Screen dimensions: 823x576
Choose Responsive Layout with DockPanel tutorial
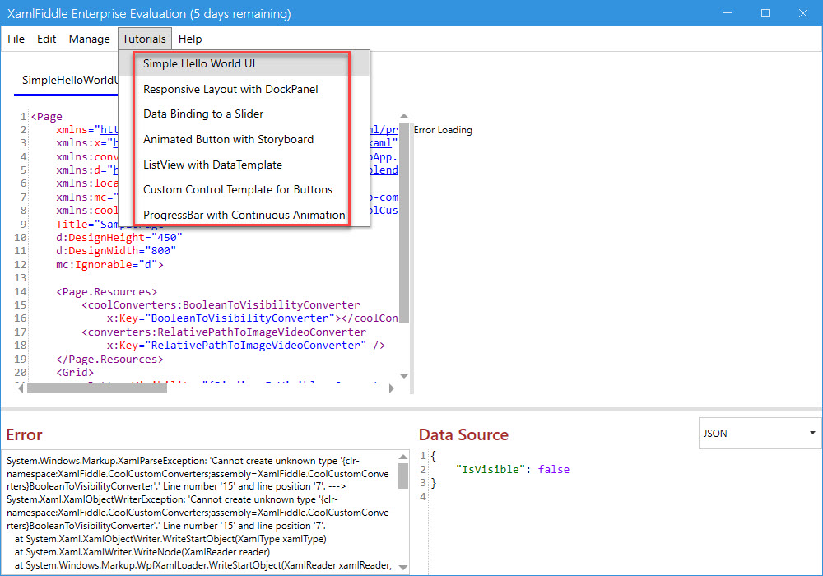coord(244,89)
